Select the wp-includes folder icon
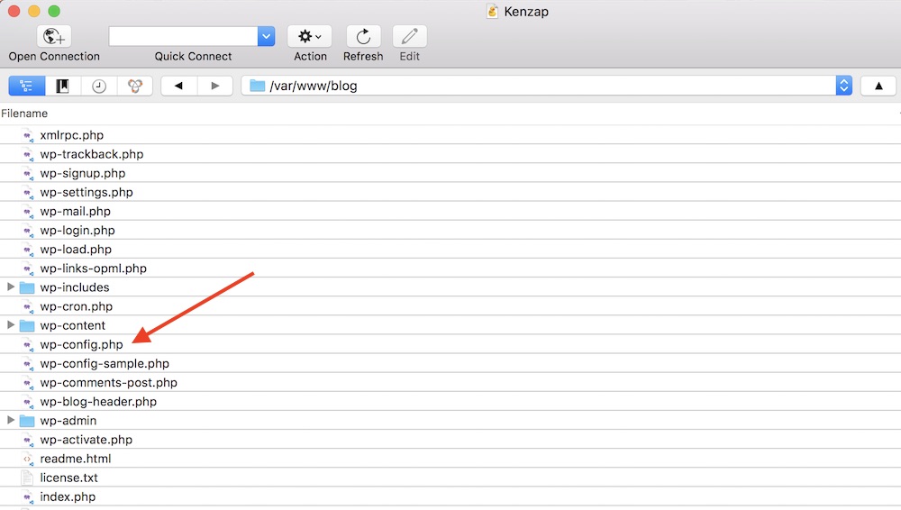Viewport: 901px width, 510px height. (27, 287)
